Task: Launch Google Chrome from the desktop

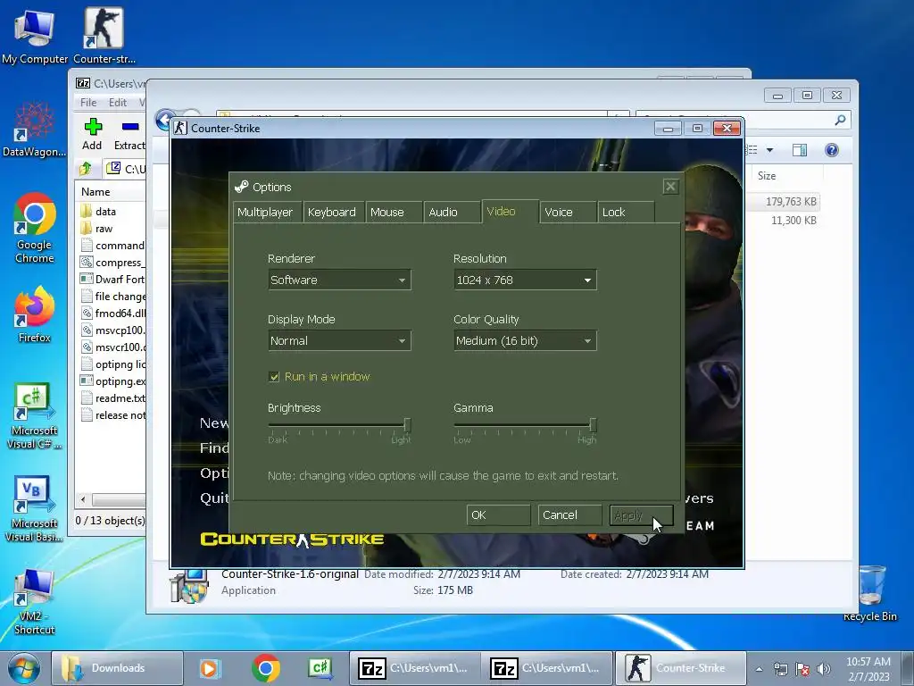Action: 35,228
